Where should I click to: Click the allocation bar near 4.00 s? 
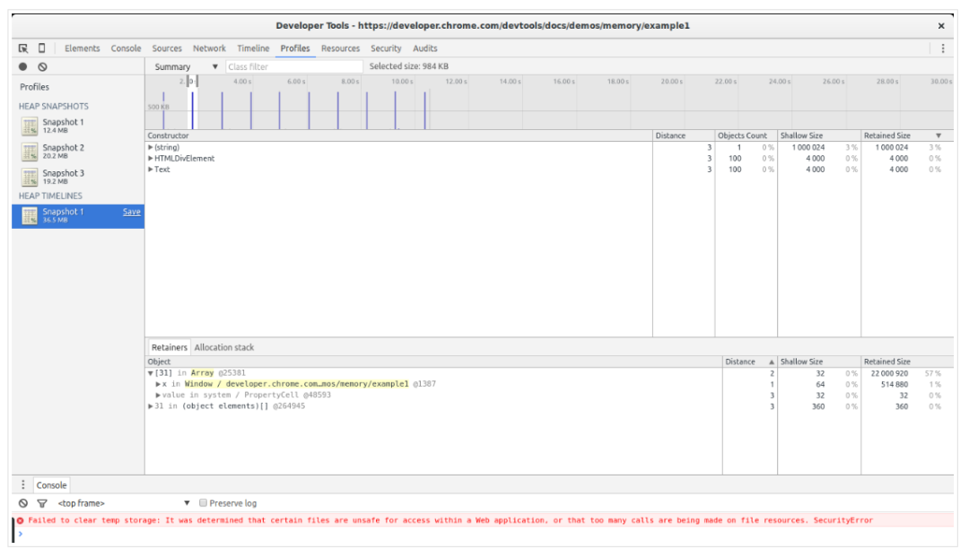(x=251, y=110)
